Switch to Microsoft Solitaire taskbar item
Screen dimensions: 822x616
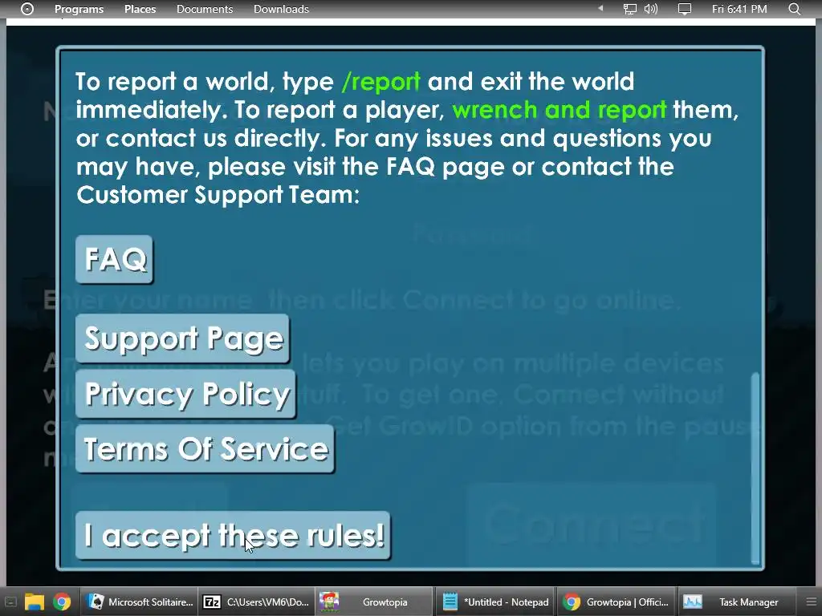click(x=139, y=602)
